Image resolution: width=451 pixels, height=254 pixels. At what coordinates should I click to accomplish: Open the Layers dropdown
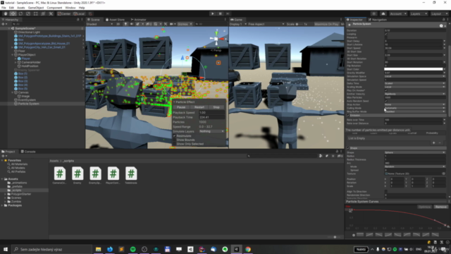[419, 13]
